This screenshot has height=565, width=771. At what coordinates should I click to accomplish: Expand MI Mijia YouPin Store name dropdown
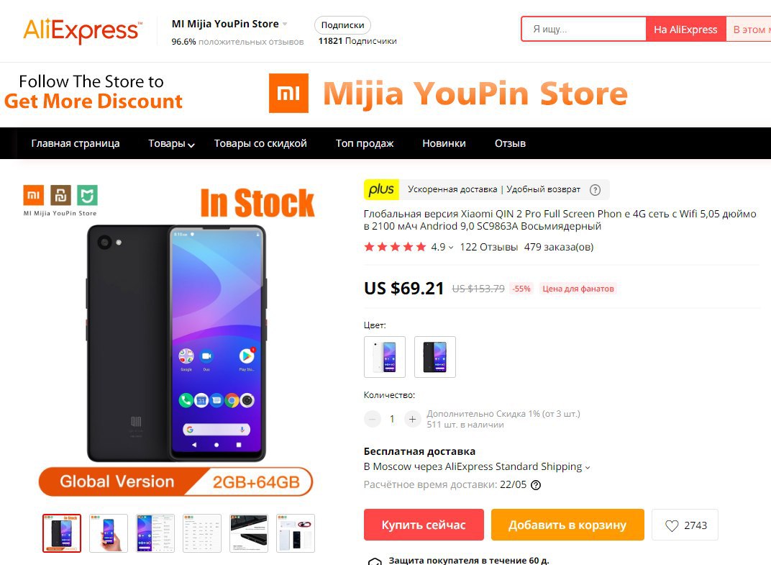285,24
